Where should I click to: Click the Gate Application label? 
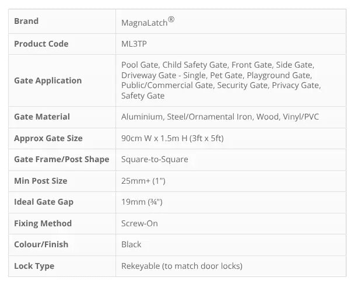coord(48,80)
